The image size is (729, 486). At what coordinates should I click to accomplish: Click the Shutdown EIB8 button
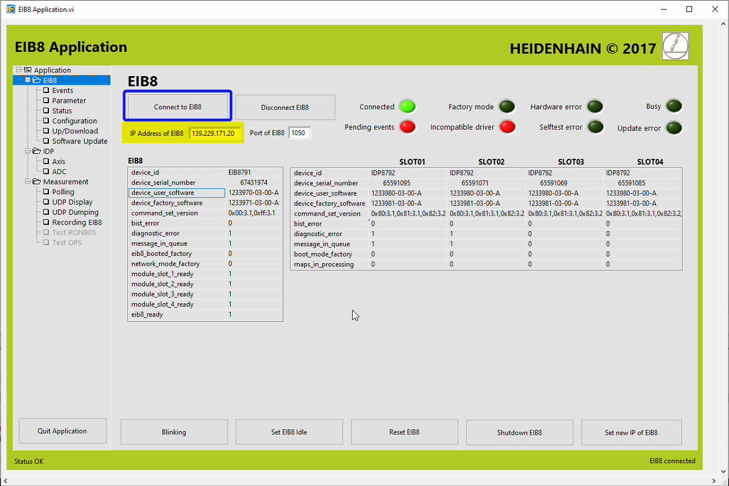click(519, 432)
